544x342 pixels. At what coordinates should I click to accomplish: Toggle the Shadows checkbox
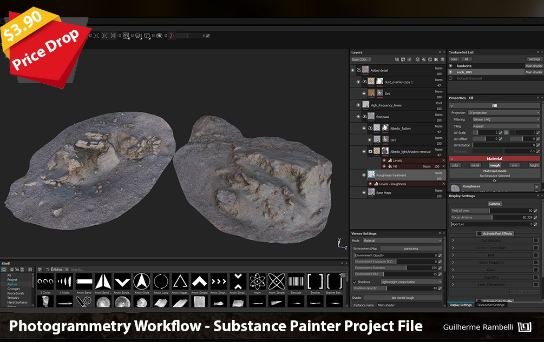pyautogui.click(x=355, y=282)
